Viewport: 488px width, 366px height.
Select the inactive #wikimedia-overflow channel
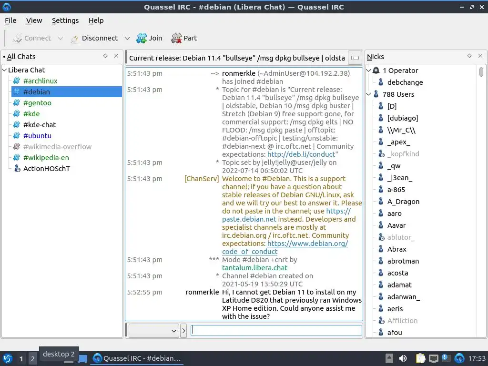pos(57,147)
